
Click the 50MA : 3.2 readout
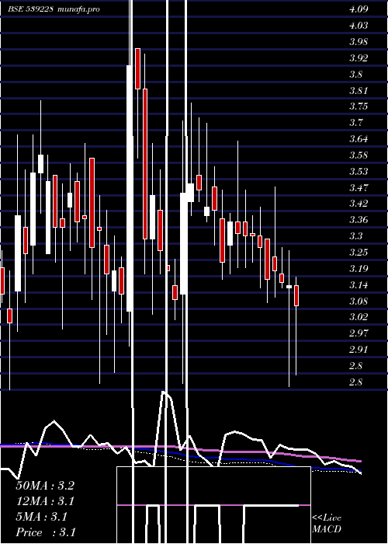pyautogui.click(x=45, y=486)
